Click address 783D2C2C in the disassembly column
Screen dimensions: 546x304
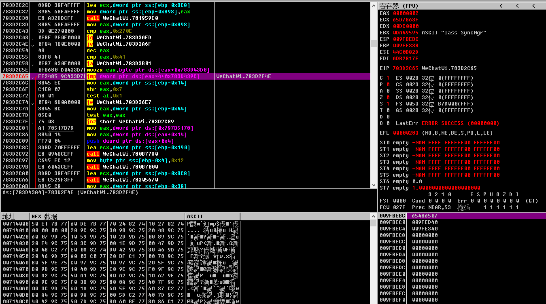15,5
